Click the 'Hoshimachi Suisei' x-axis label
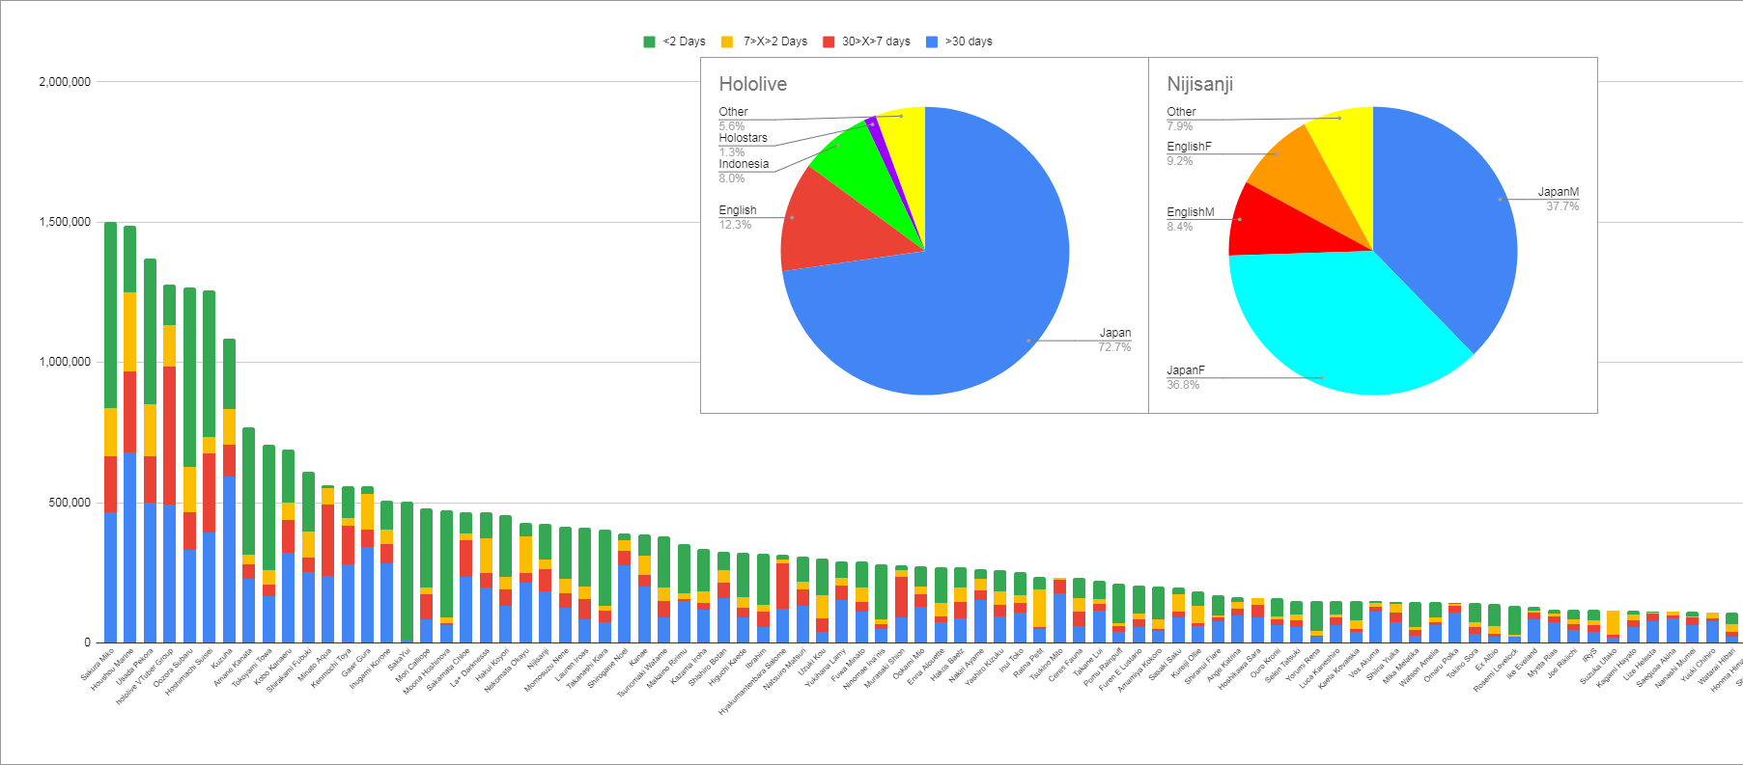 (x=189, y=671)
